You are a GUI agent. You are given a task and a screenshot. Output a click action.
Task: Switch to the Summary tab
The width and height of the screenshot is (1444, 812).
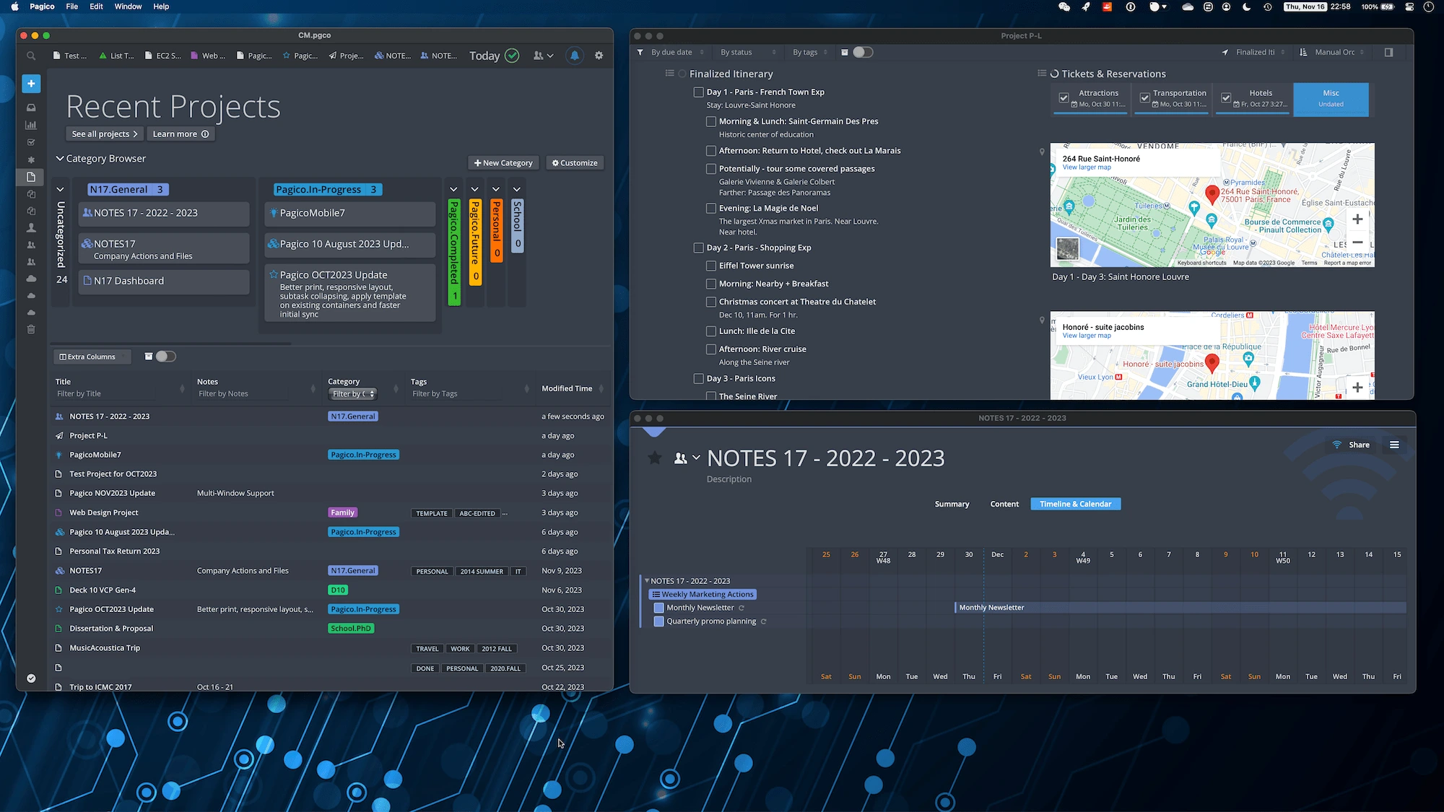coord(952,504)
